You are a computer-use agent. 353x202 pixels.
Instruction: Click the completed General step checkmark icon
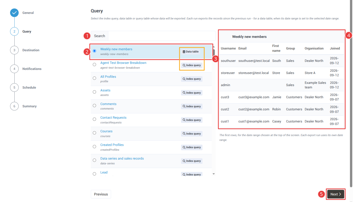tap(14, 13)
